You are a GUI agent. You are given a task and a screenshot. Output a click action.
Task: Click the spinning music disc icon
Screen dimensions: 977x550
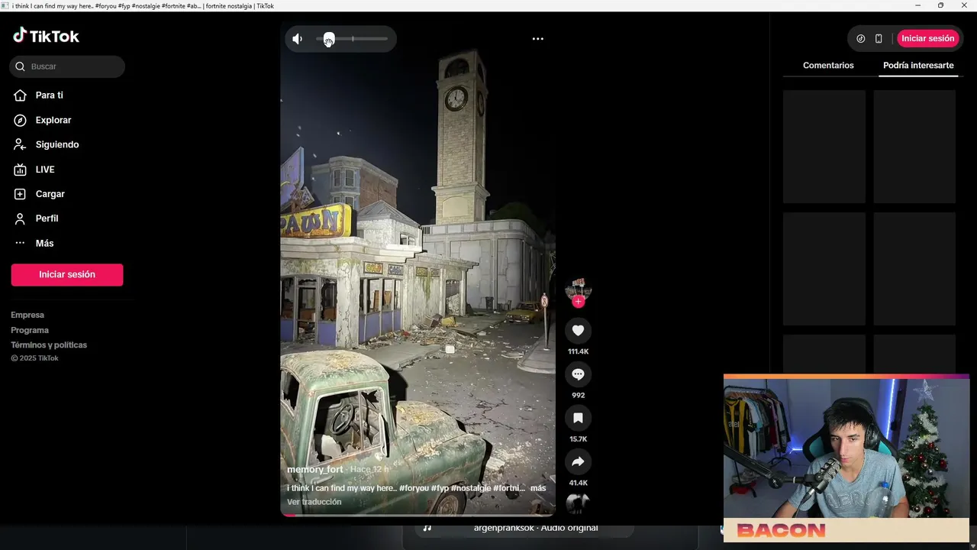click(578, 503)
